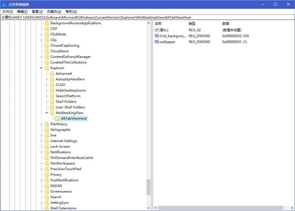Click the Advanced key folder icon
The width and height of the screenshot is (295, 211).
(52, 74)
